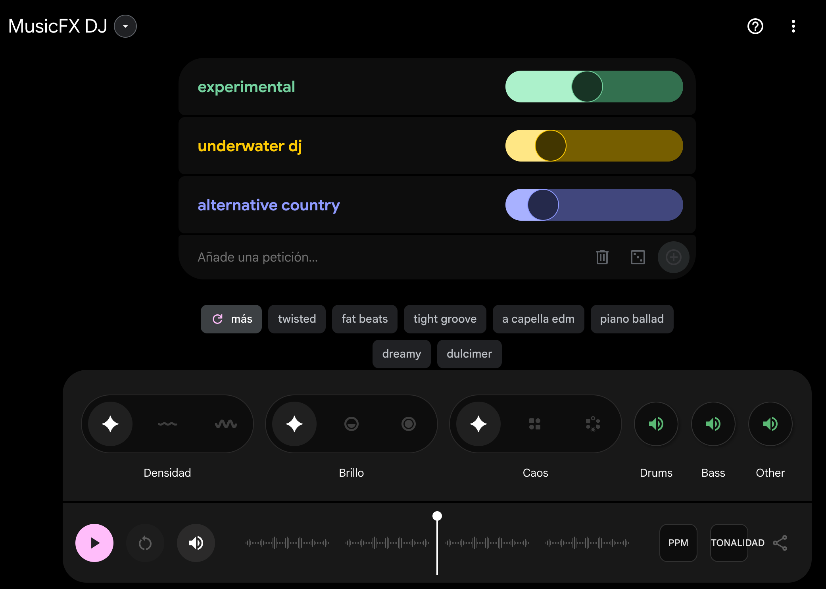Add the 'piano ballad' suggestion chip
Screen dimensions: 826x589
632,319
